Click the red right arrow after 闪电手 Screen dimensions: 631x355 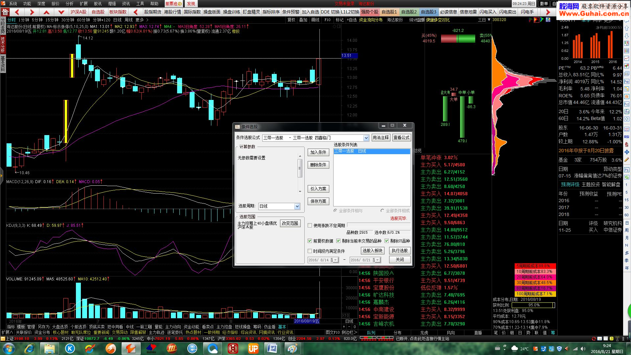[548, 12]
